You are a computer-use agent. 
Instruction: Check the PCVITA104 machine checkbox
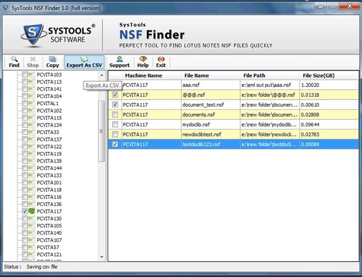tap(25, 96)
